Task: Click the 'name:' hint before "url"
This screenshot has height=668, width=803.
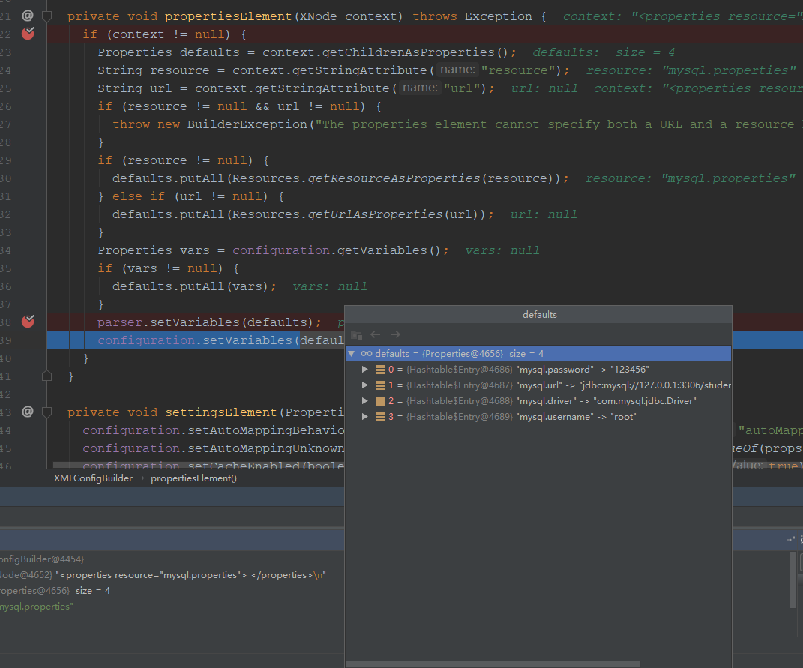Action: click(x=420, y=88)
